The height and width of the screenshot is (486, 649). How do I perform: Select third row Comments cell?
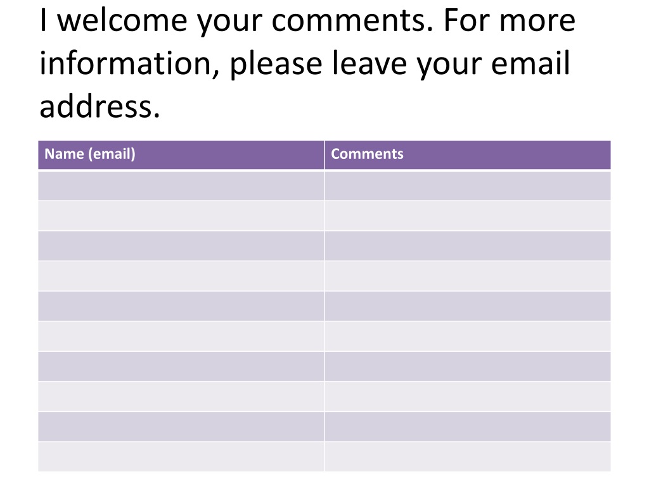pos(468,246)
